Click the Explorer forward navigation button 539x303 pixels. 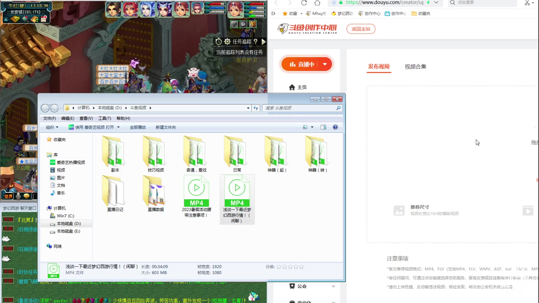tap(54, 108)
